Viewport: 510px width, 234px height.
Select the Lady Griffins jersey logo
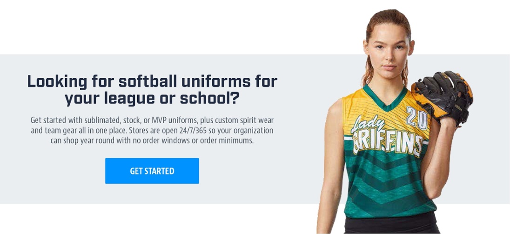pyautogui.click(x=386, y=136)
